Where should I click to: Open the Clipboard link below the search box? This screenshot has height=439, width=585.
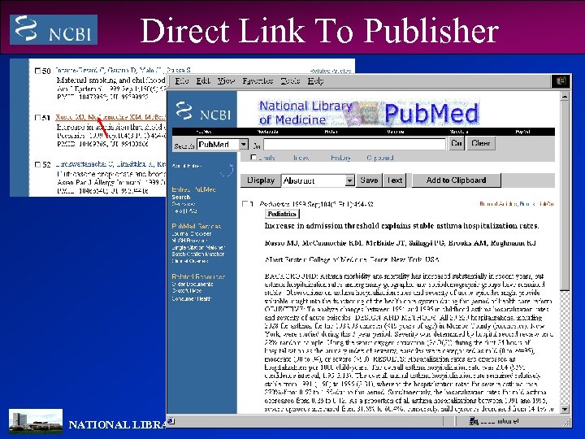379,158
